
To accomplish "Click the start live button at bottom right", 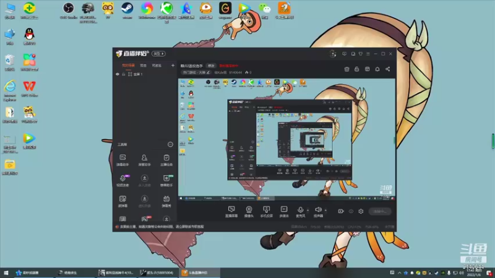I will (380, 211).
